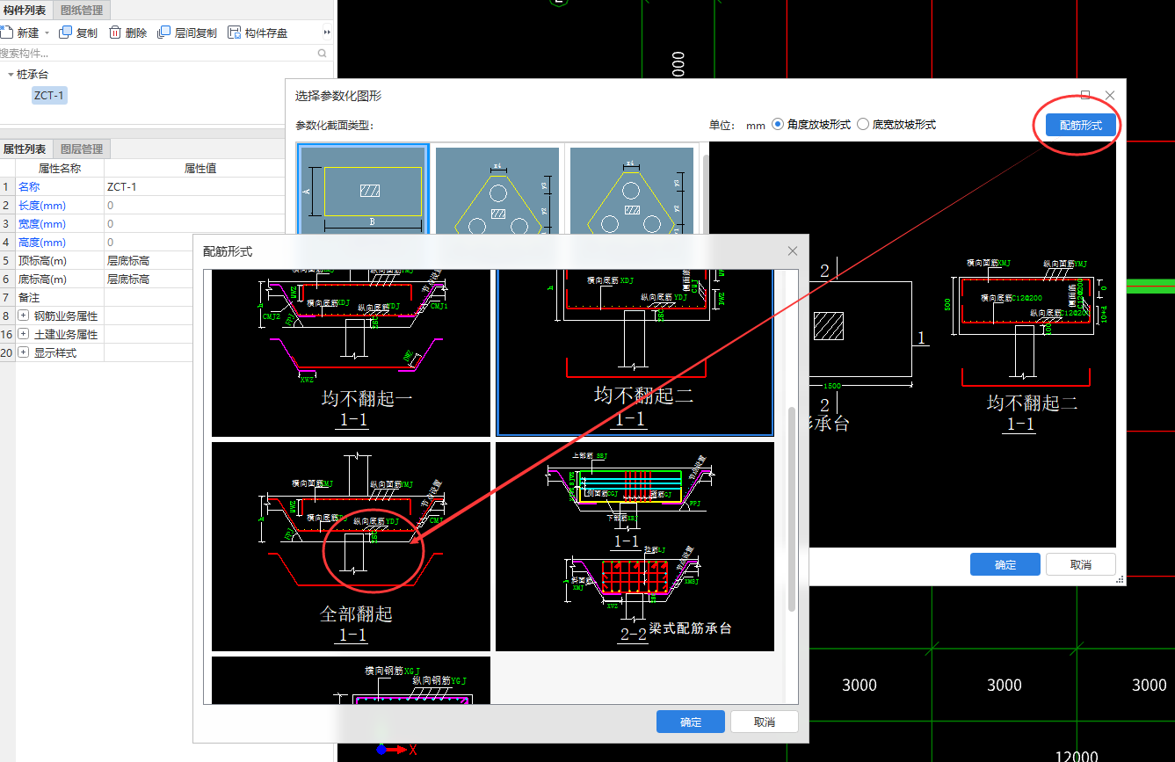Select the ZCT-1 component in the tree
1175x762 pixels.
tap(49, 95)
